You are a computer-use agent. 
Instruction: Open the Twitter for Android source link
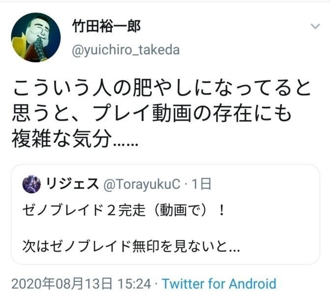coord(219,283)
